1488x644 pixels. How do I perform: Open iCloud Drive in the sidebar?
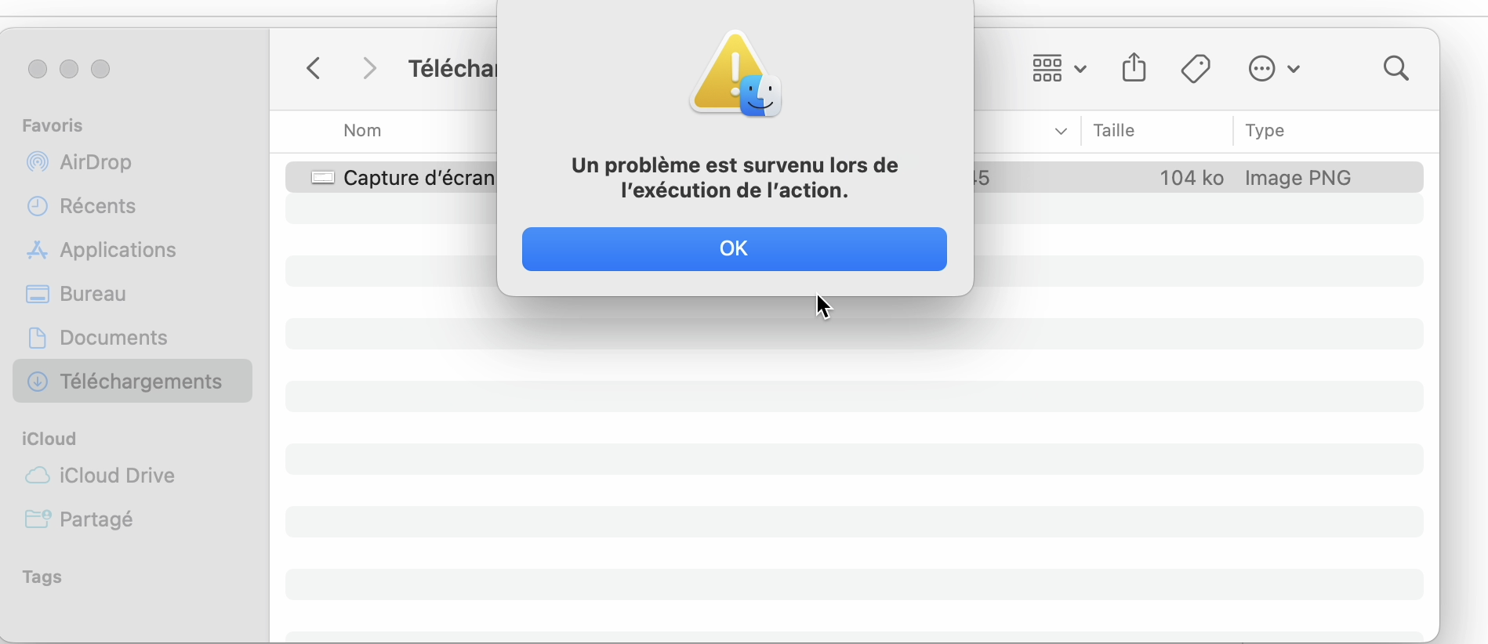coord(117,476)
